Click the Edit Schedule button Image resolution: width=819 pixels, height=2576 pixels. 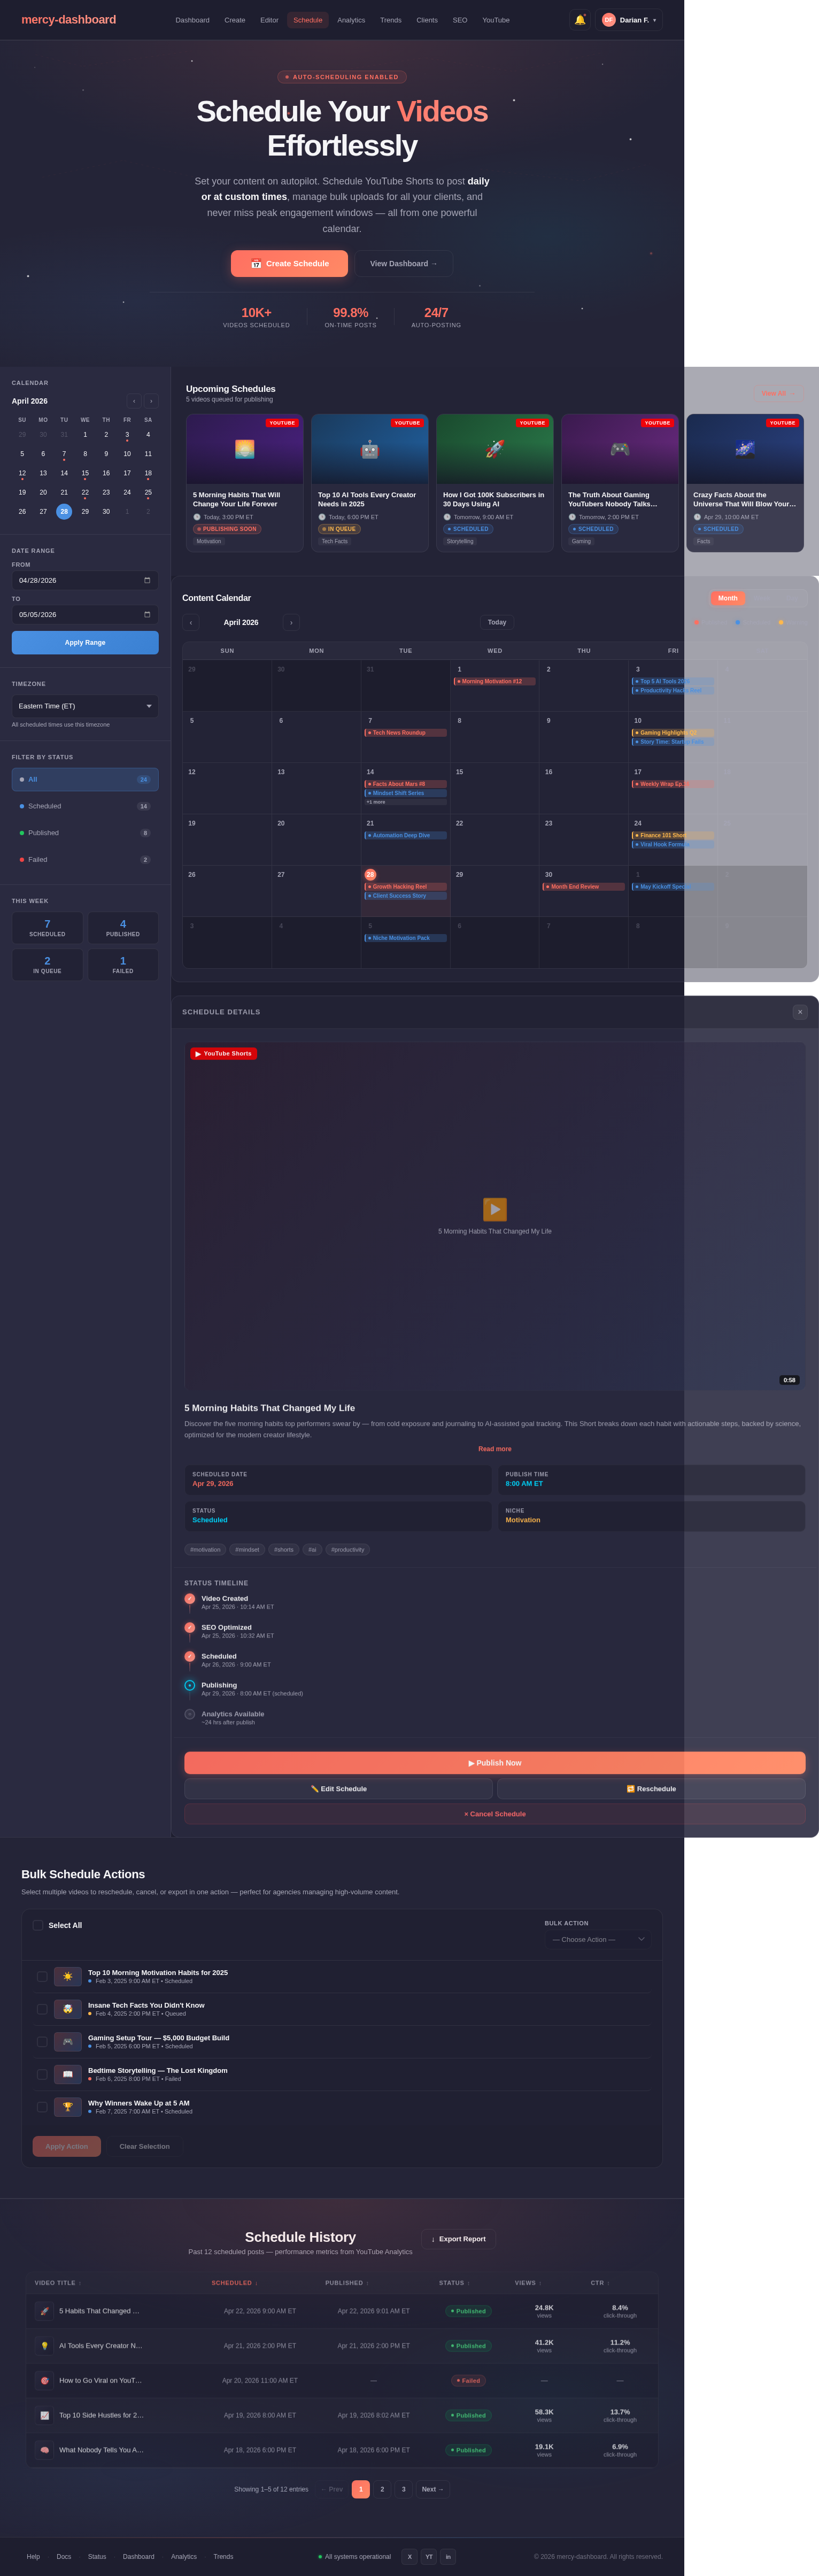tap(339, 1789)
